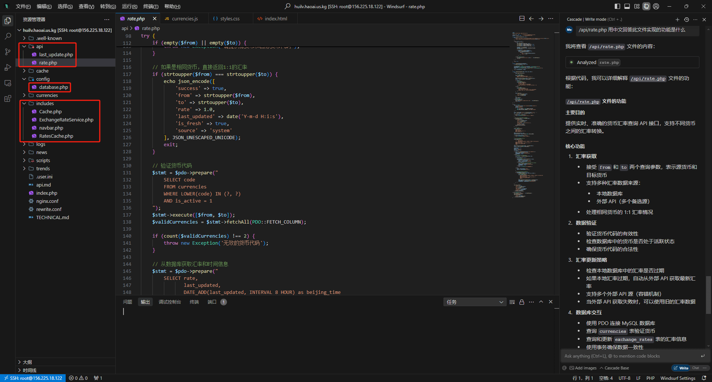Viewport: 712px width, 382px height.
Task: Maximize the bottom panel with chevron up
Action: click(541, 302)
